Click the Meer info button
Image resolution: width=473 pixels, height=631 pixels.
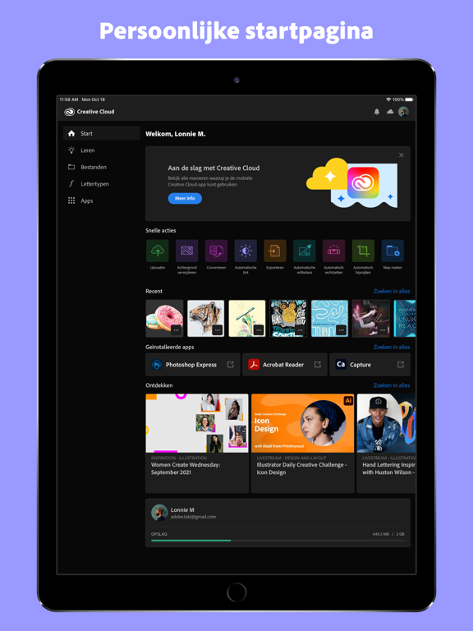tap(185, 198)
